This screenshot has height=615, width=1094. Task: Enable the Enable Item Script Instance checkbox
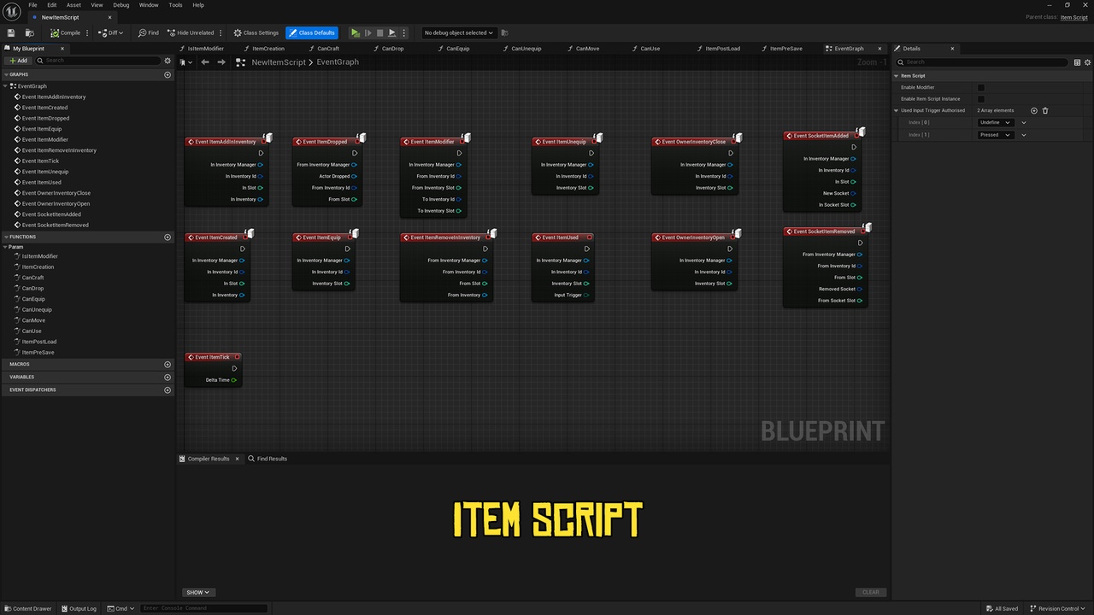click(981, 98)
